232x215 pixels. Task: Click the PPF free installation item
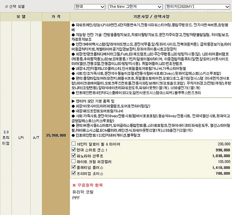pyautogui.click(x=76, y=197)
